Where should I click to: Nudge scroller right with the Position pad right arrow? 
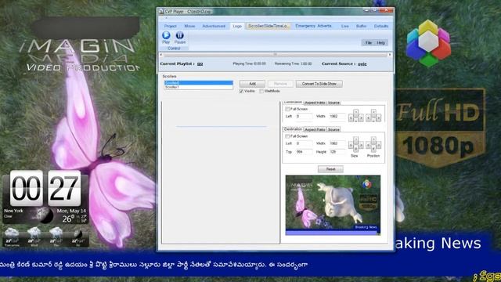coord(378,145)
